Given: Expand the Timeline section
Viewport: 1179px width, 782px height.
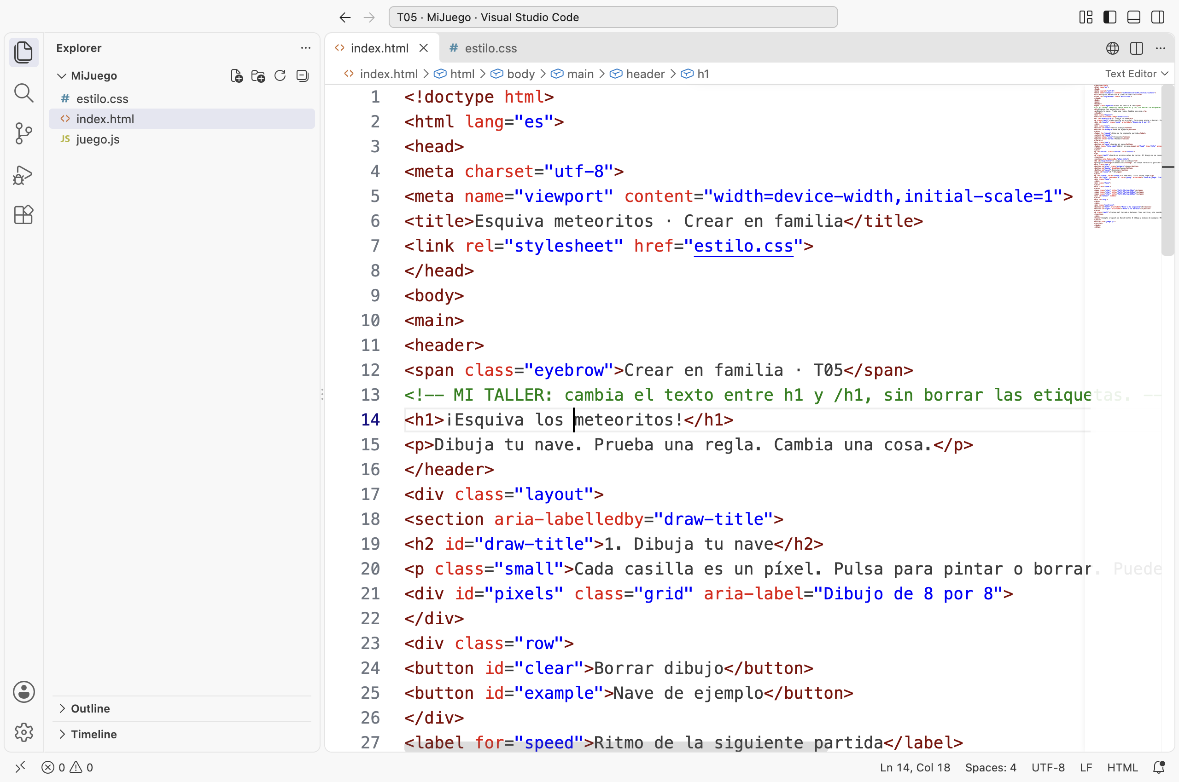Looking at the screenshot, I should point(182,734).
